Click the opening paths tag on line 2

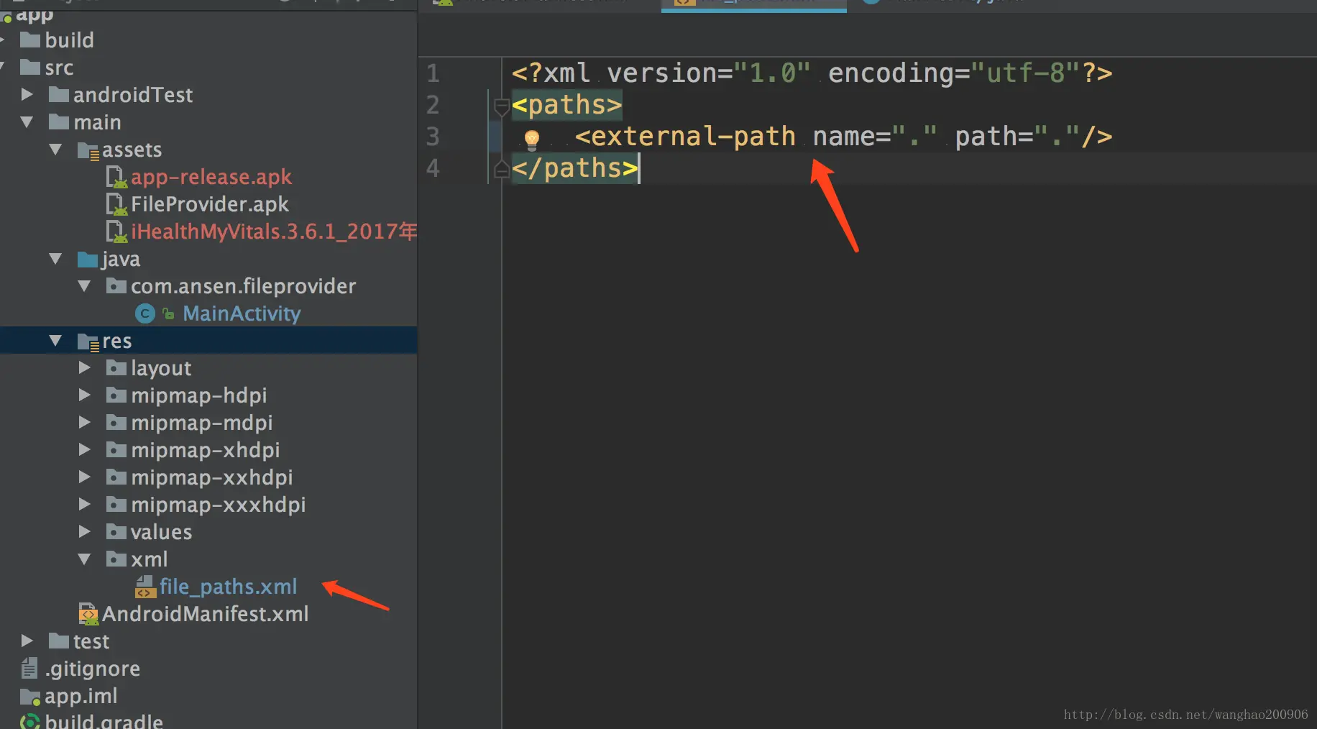tap(566, 105)
